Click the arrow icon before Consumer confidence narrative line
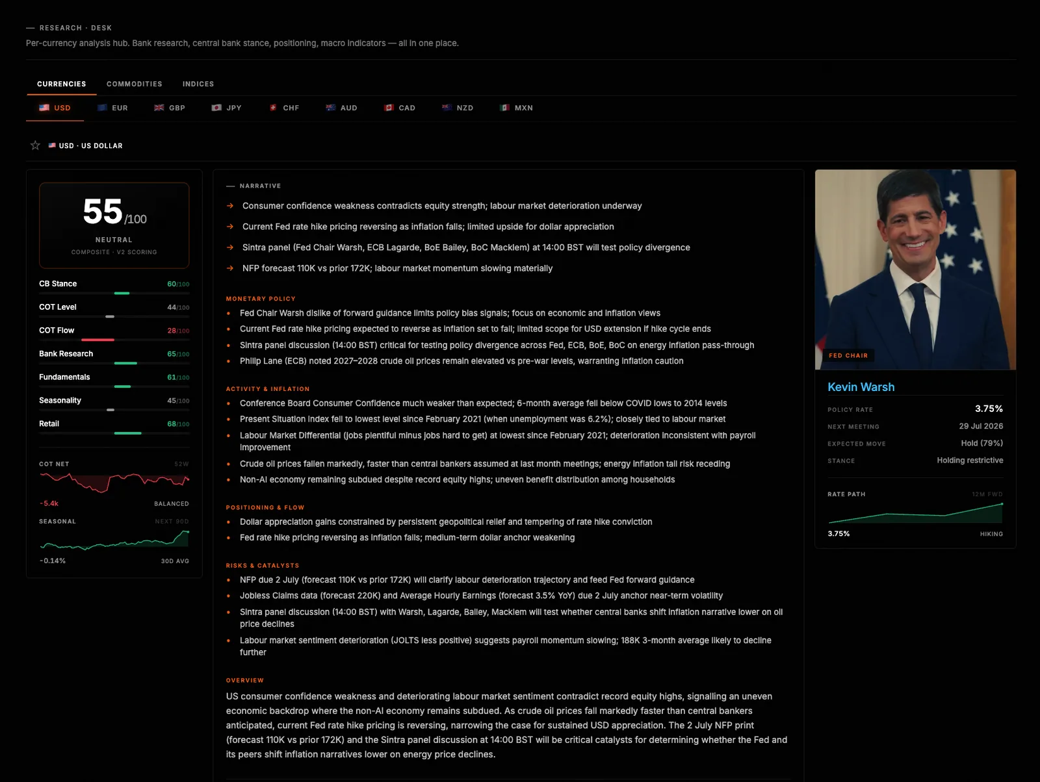Image resolution: width=1040 pixels, height=782 pixels. tap(230, 206)
